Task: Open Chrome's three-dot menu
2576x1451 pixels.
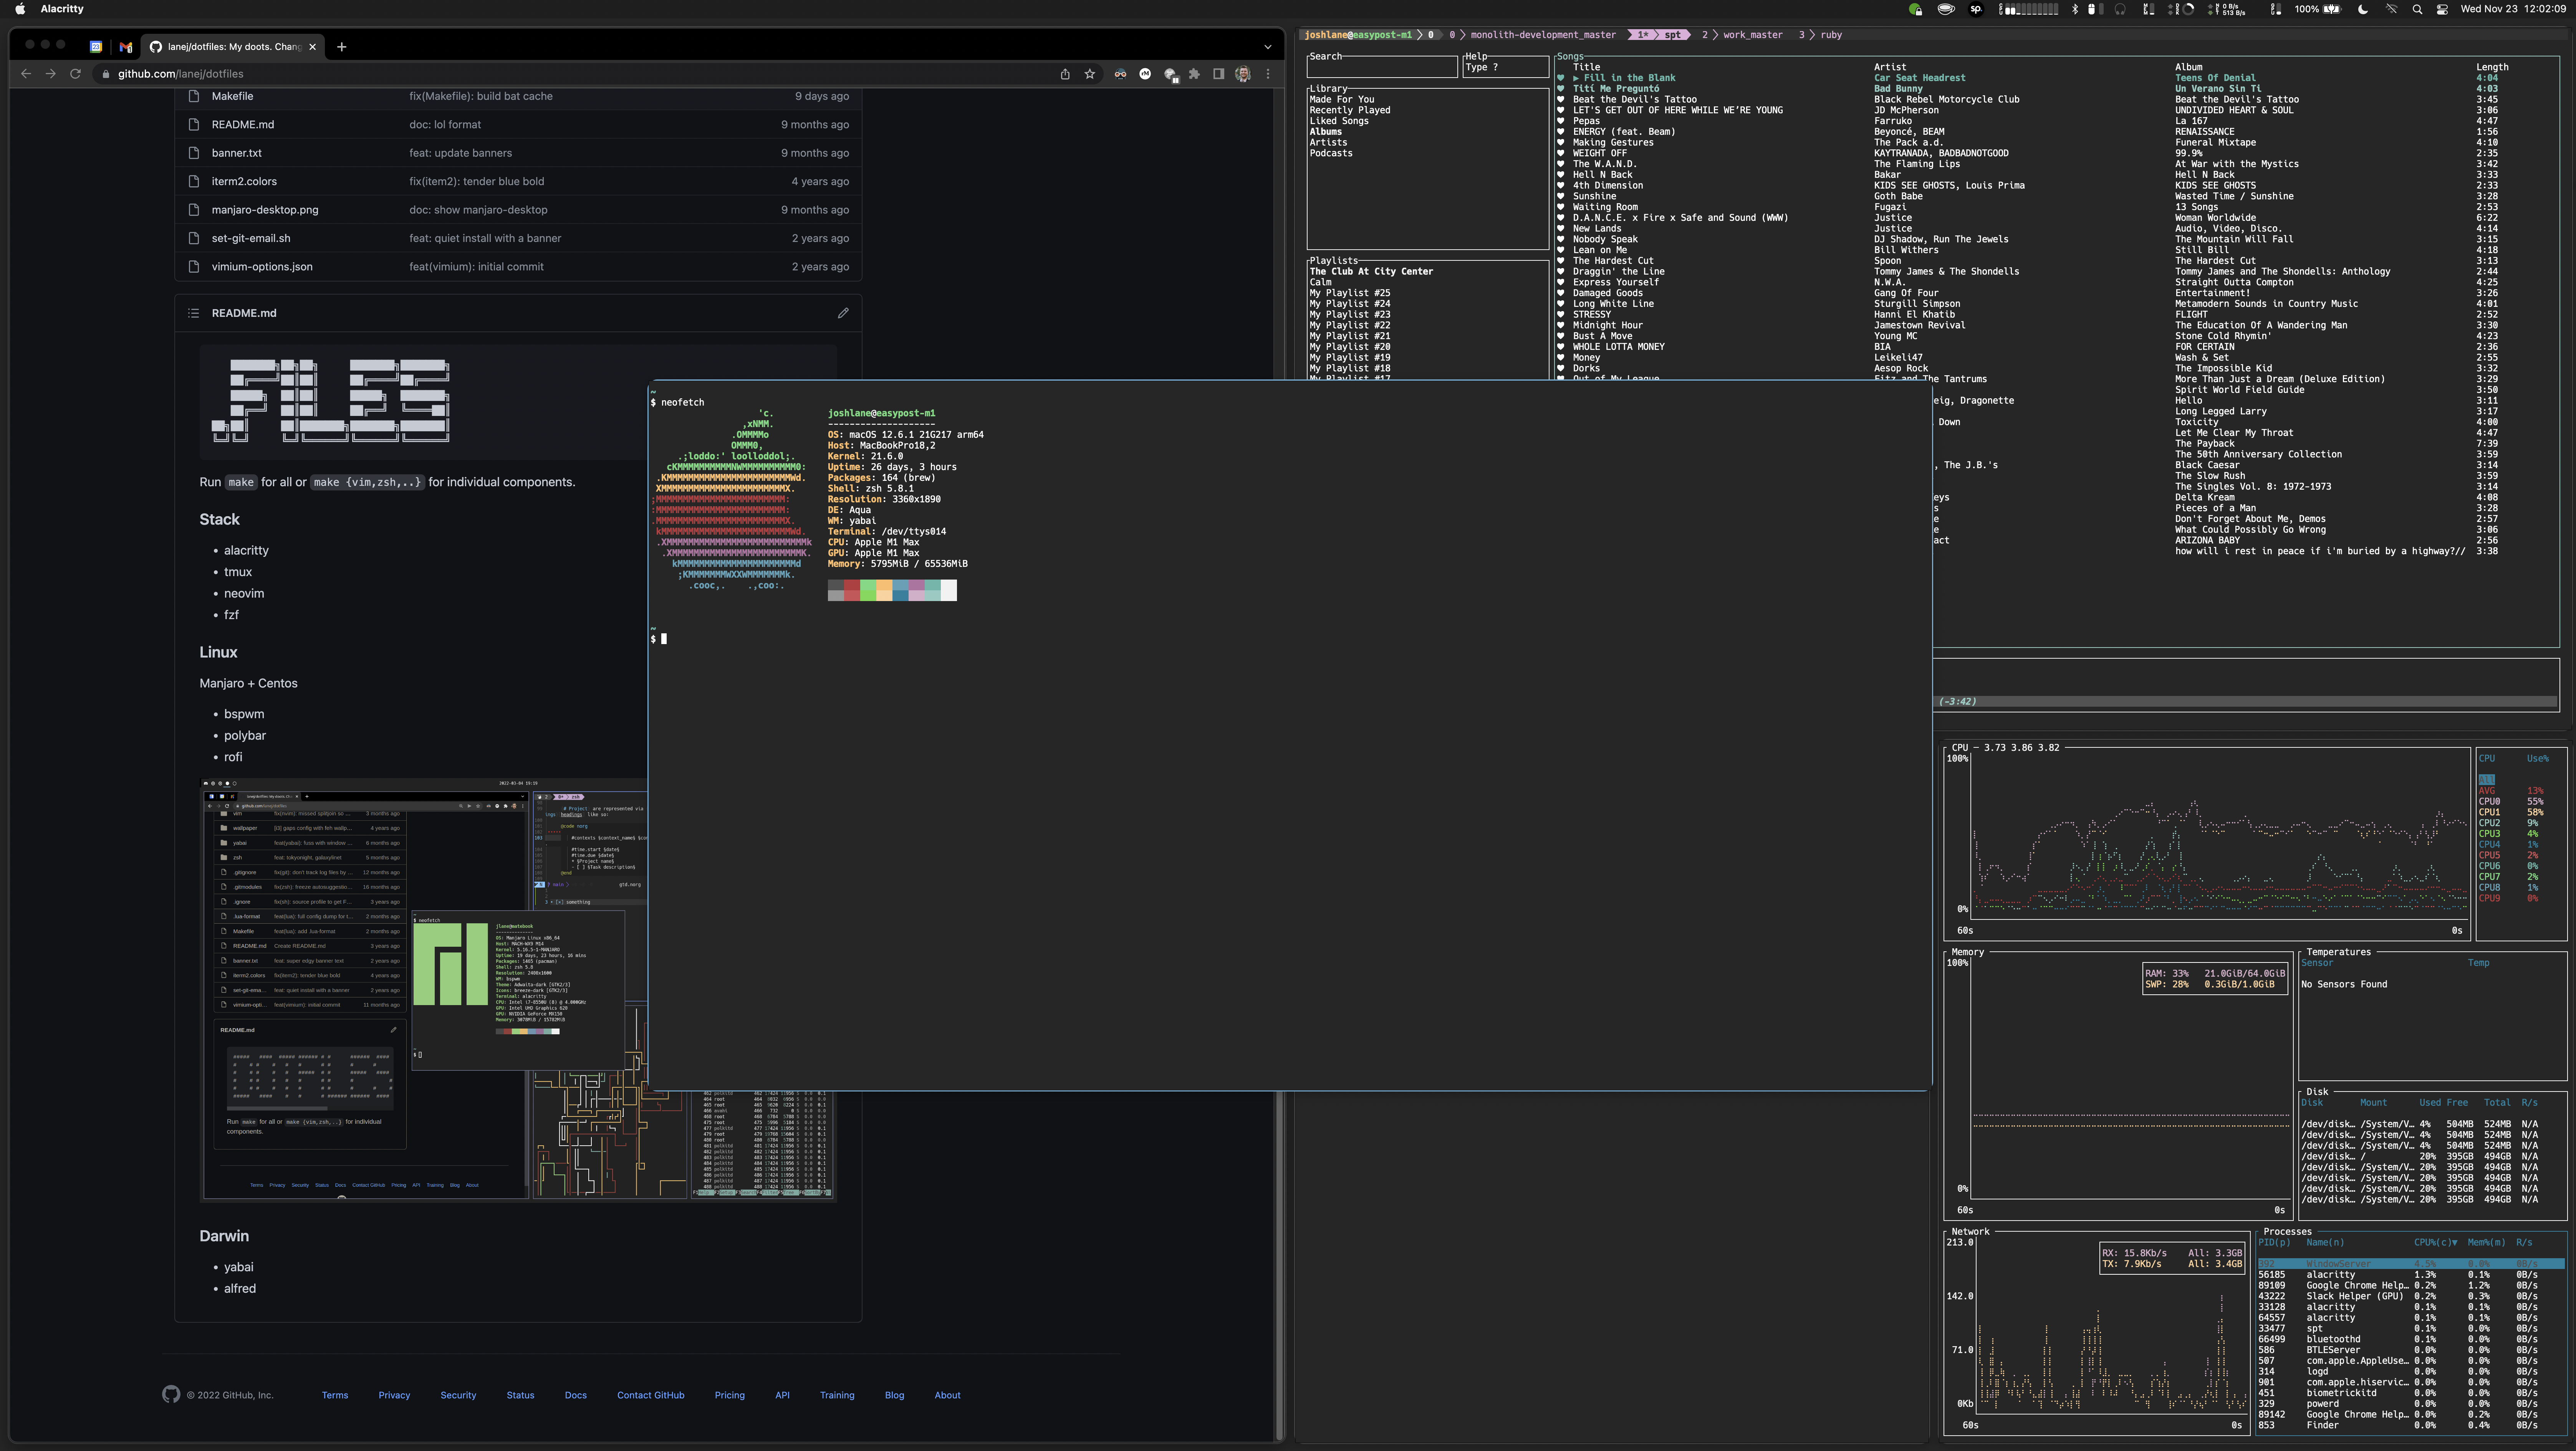Action: (1268, 74)
